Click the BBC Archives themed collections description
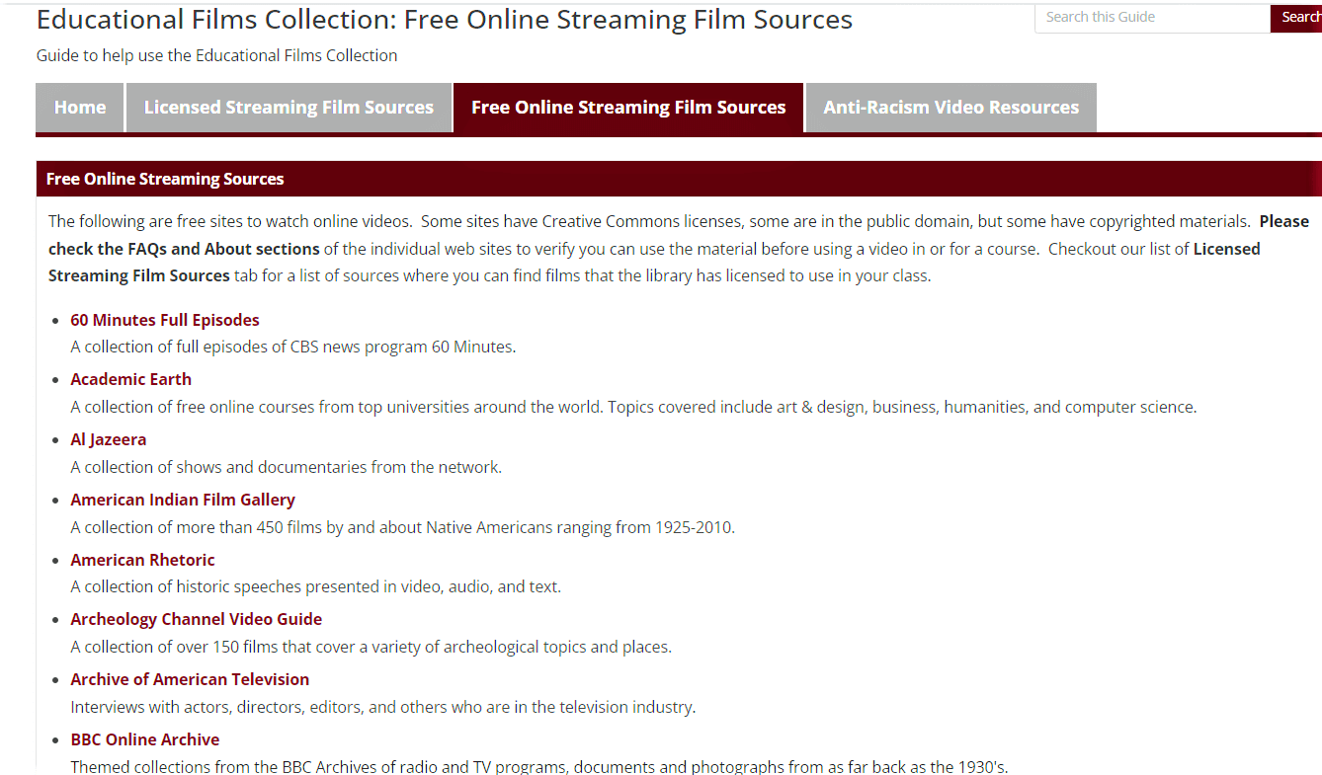 click(539, 766)
